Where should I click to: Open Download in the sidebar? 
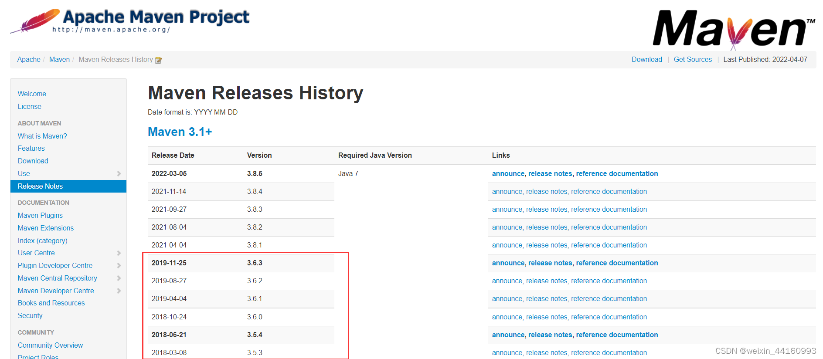point(33,161)
